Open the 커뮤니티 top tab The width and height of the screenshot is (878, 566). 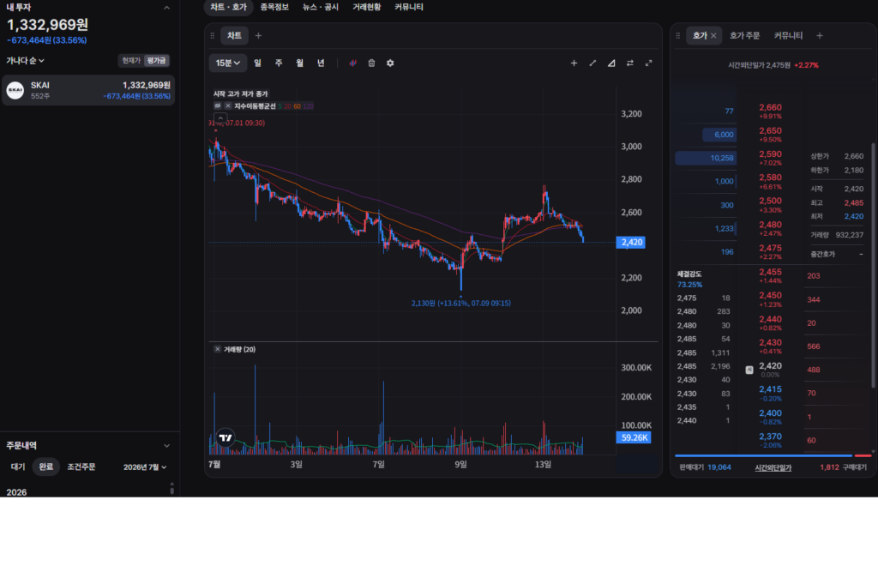(409, 7)
